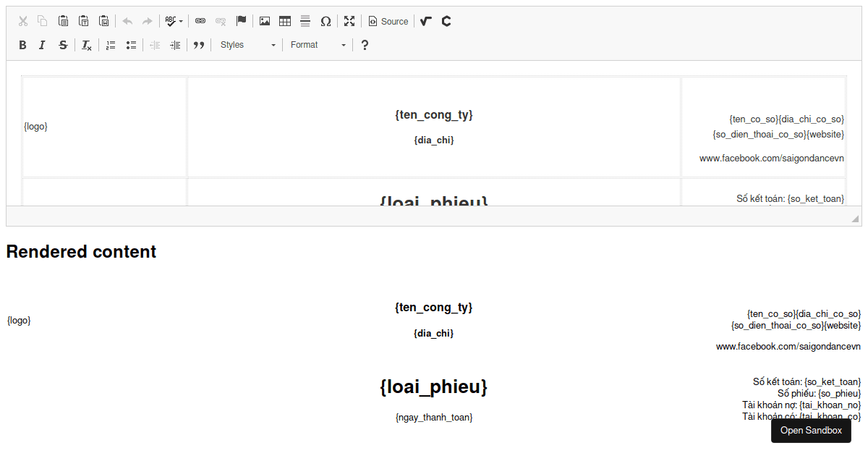The image size is (868, 456).
Task: Open the Styles dropdown
Action: click(x=247, y=45)
